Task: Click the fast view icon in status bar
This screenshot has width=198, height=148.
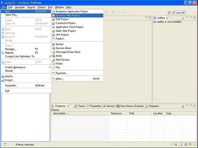Action: point(5,145)
